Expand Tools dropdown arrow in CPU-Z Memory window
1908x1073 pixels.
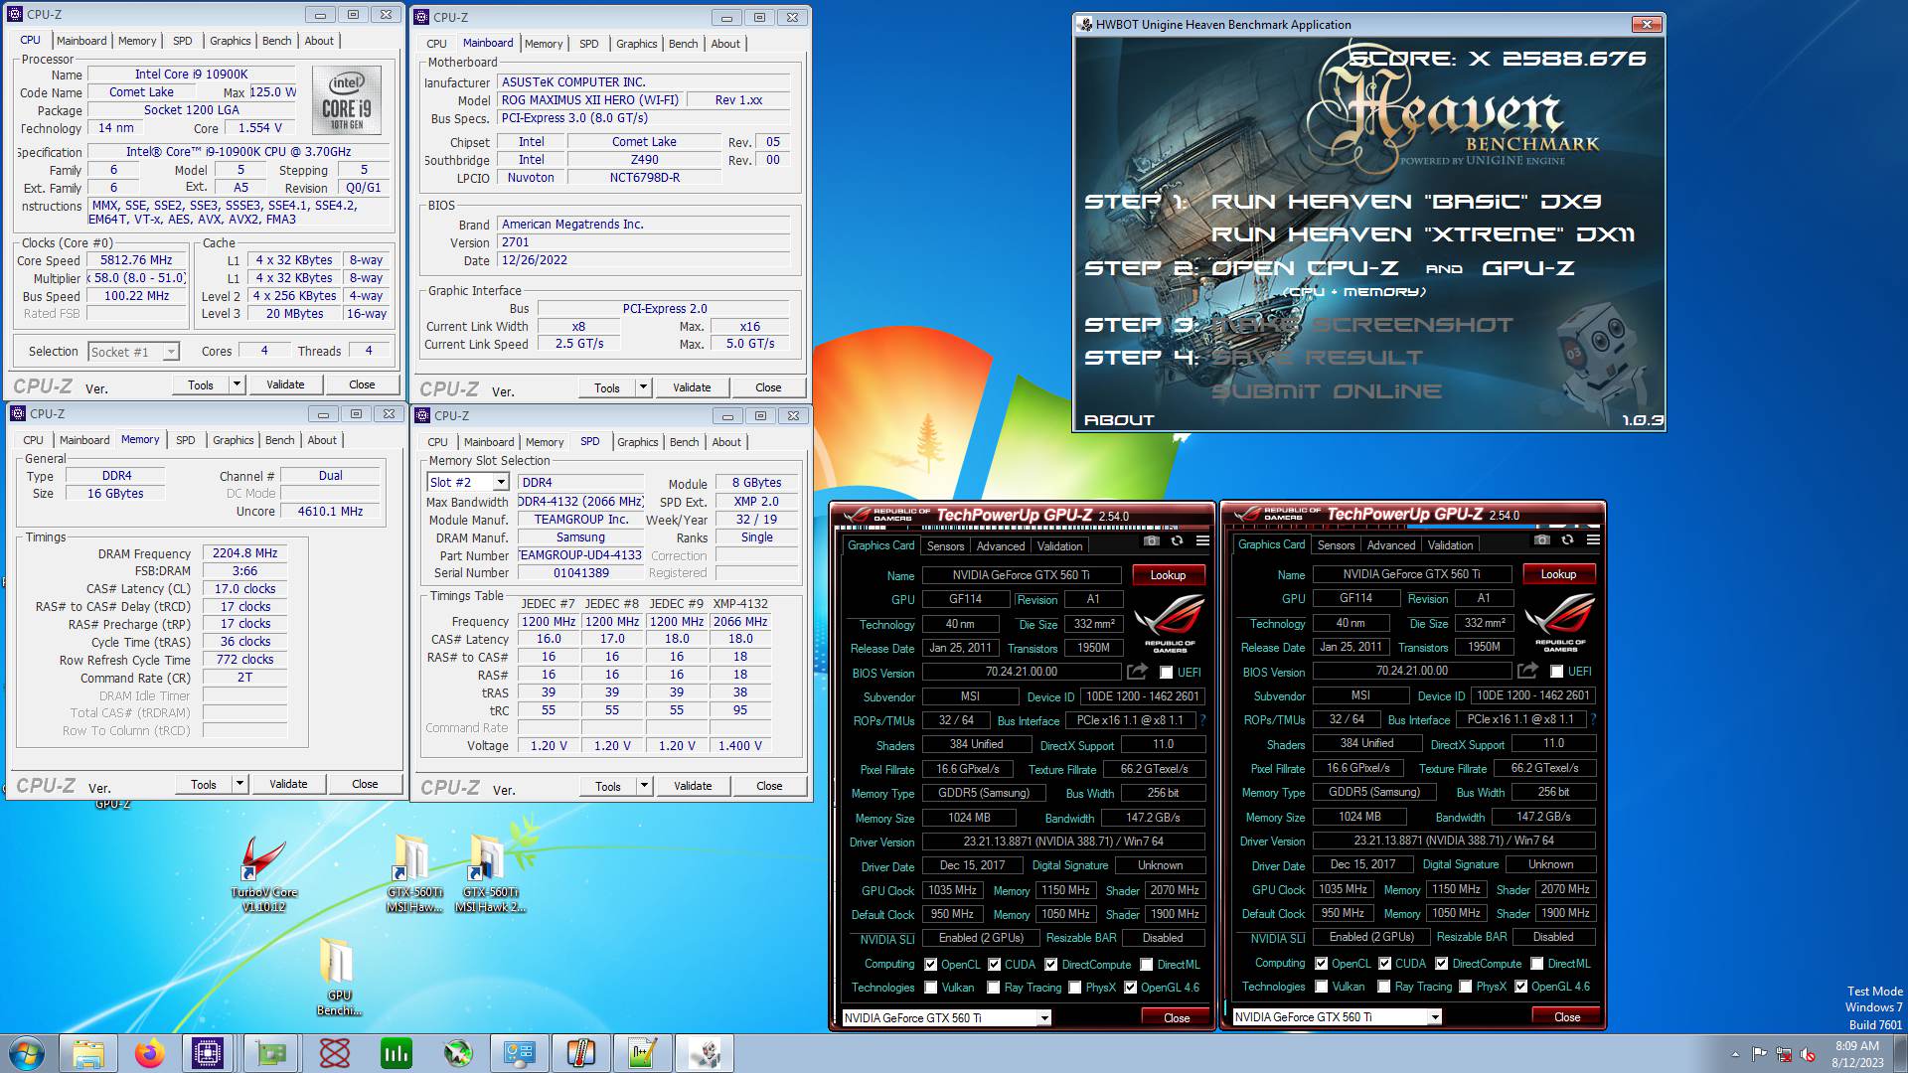pos(239,784)
